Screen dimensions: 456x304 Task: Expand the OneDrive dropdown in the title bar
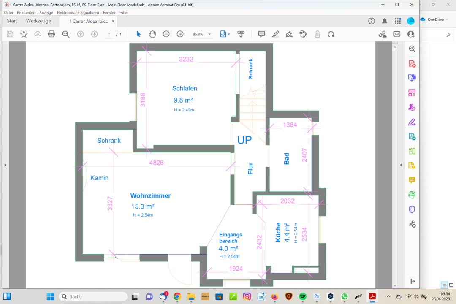(447, 19)
